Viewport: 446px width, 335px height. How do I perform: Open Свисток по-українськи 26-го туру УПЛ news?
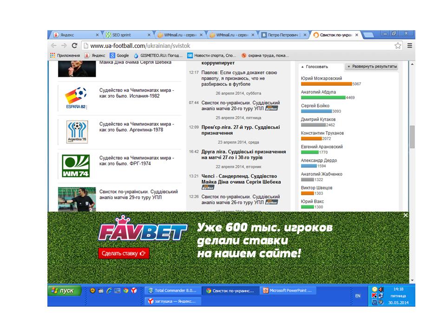(x=241, y=200)
